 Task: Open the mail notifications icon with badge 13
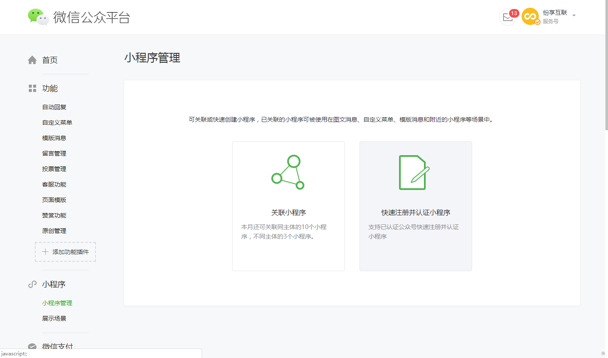pos(508,17)
